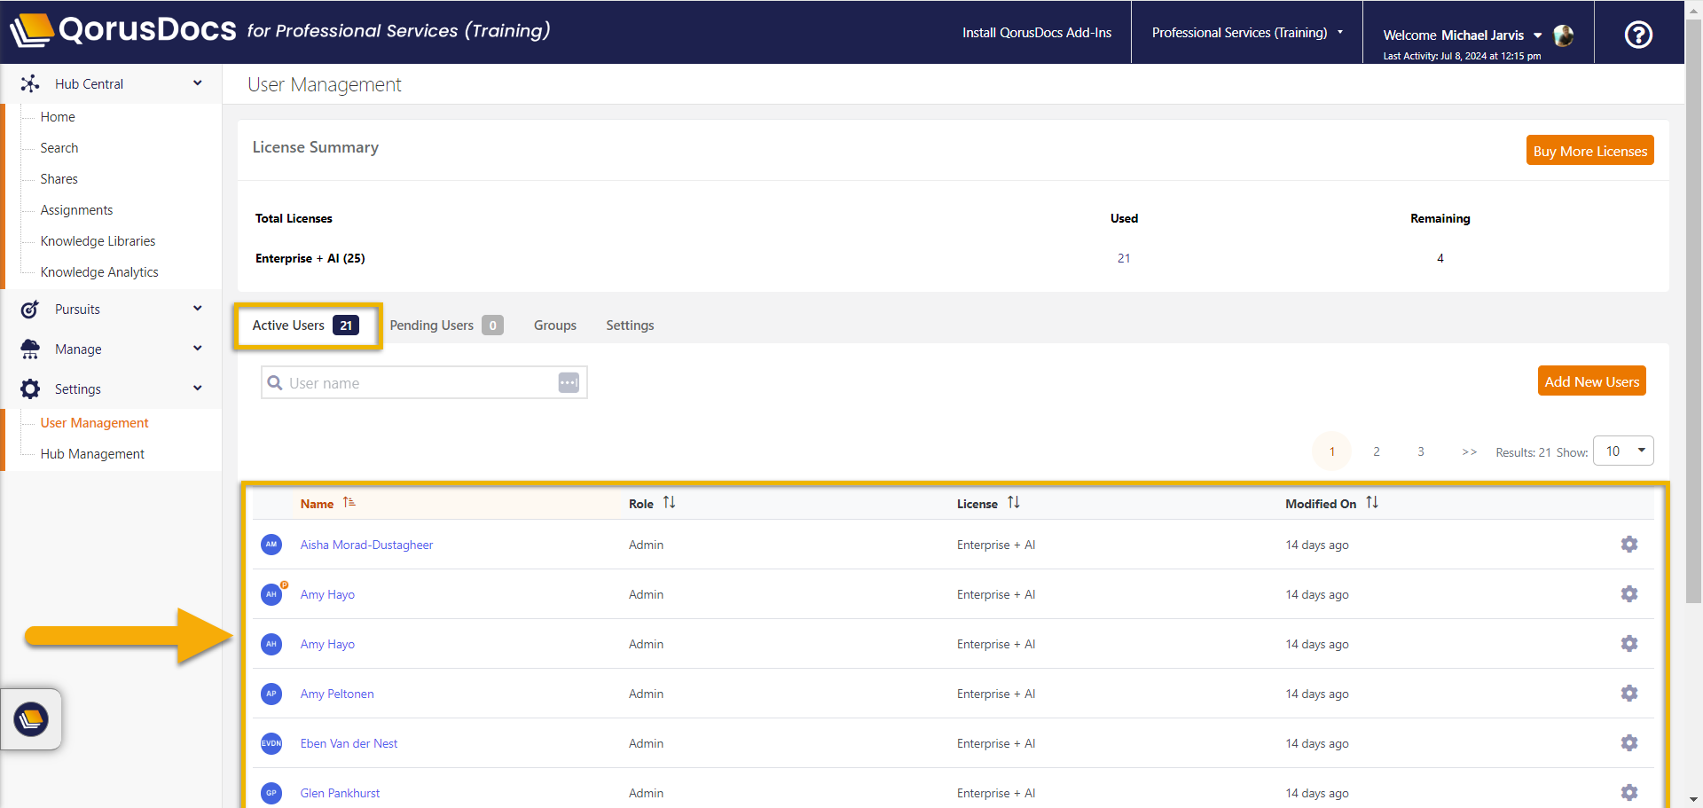Open gear settings for Eben Van der Nest
Image resolution: width=1703 pixels, height=808 pixels.
pos(1629,743)
